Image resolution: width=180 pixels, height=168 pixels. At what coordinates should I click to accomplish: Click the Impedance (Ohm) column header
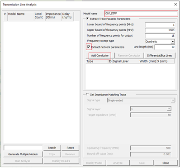click(53, 16)
